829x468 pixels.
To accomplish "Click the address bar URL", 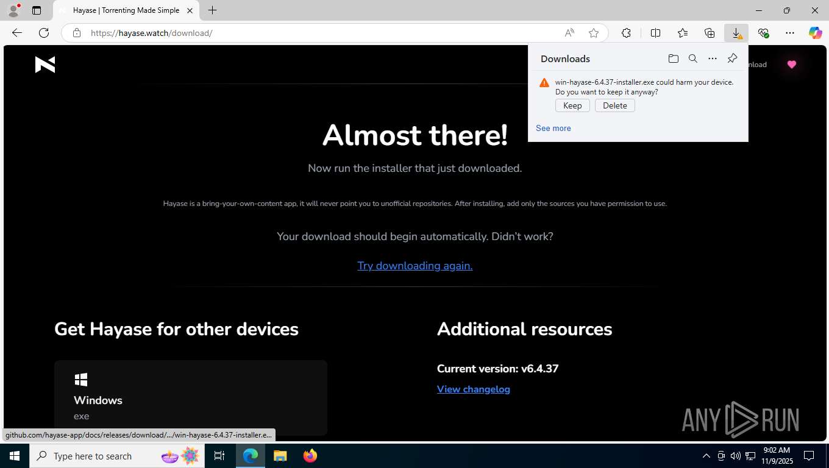I will 151,33.
